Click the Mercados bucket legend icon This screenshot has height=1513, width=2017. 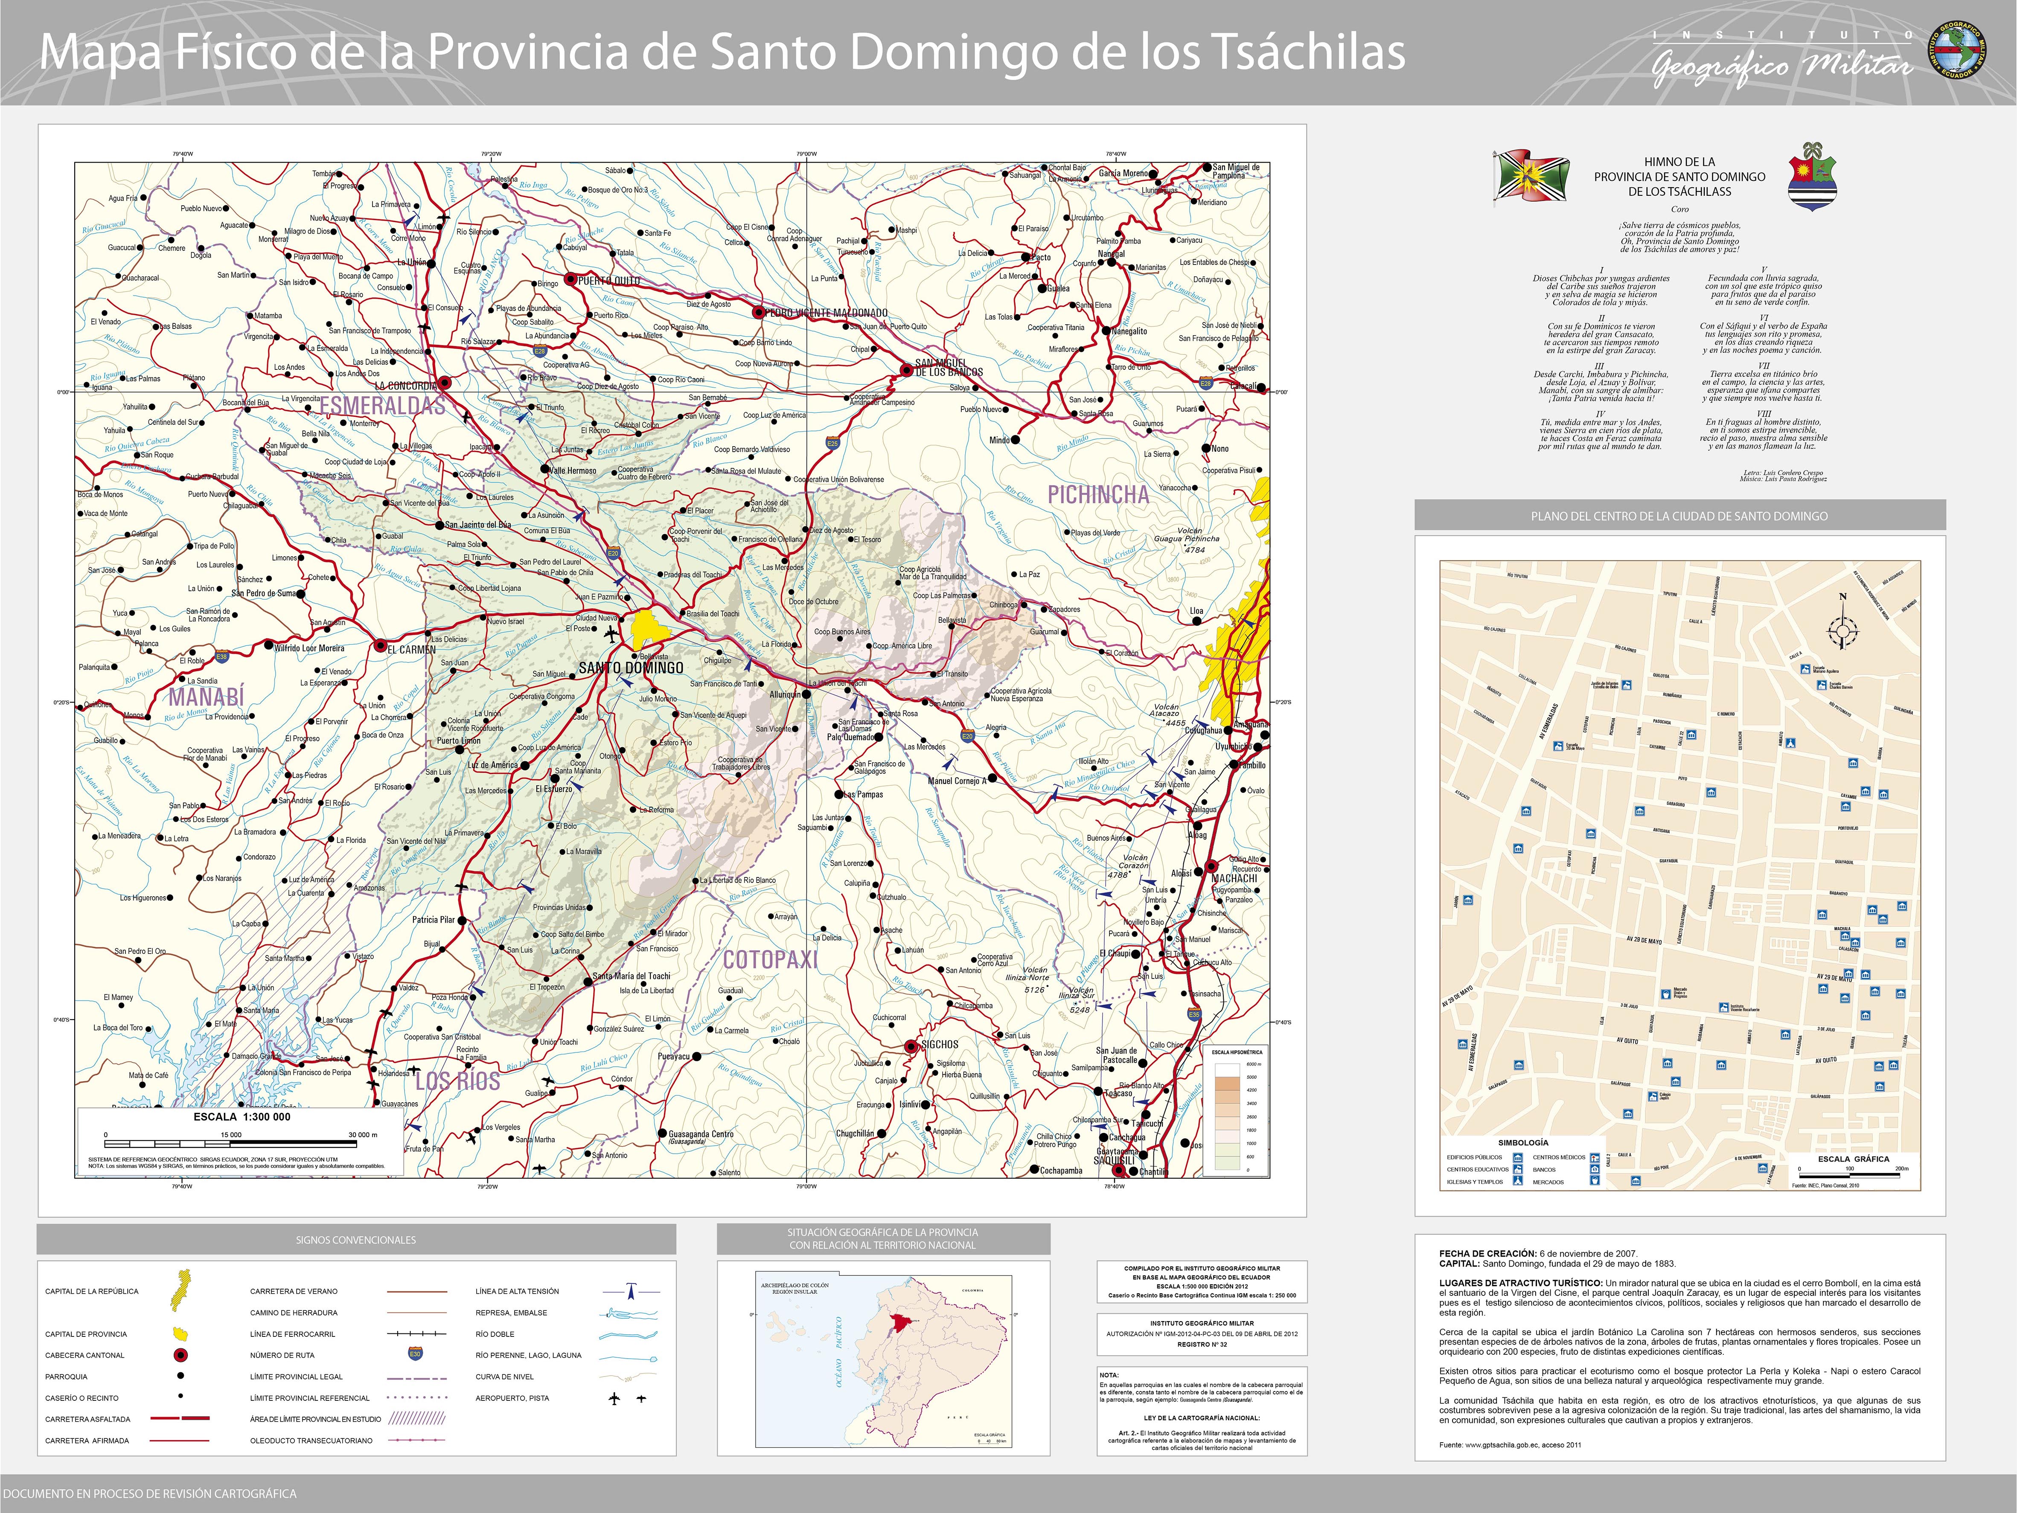click(x=1595, y=1181)
